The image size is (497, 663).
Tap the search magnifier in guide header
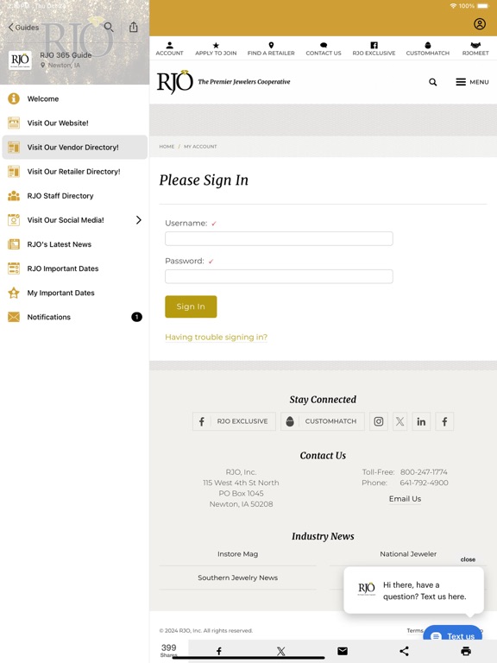[x=109, y=28]
